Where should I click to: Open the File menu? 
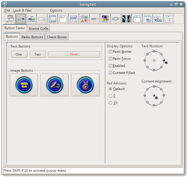click(x=7, y=11)
